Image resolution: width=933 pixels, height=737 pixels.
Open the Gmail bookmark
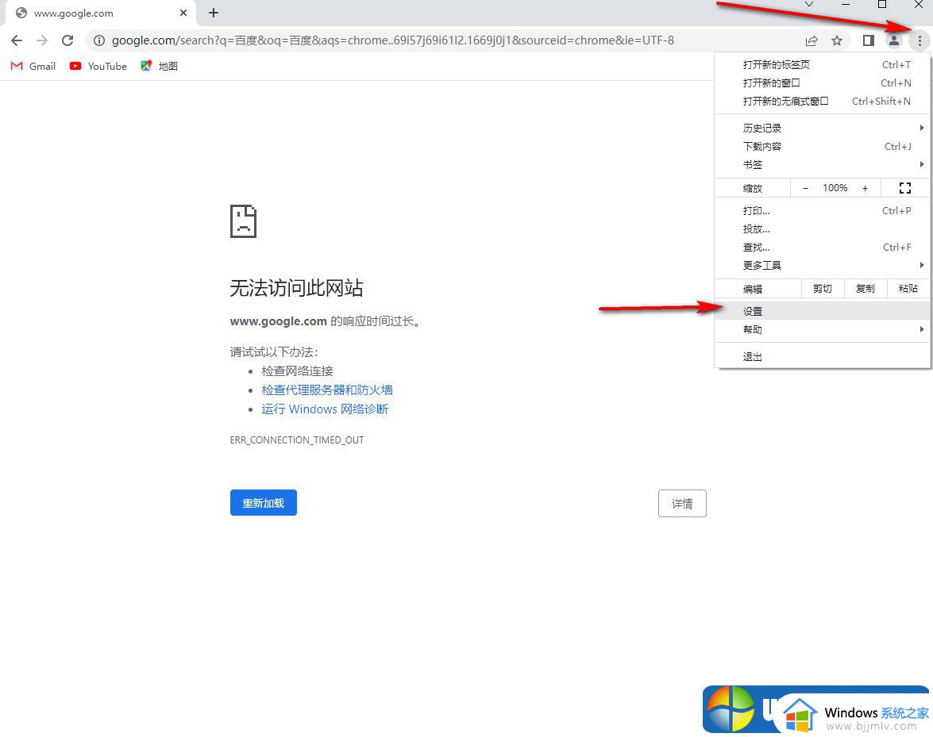click(x=33, y=66)
